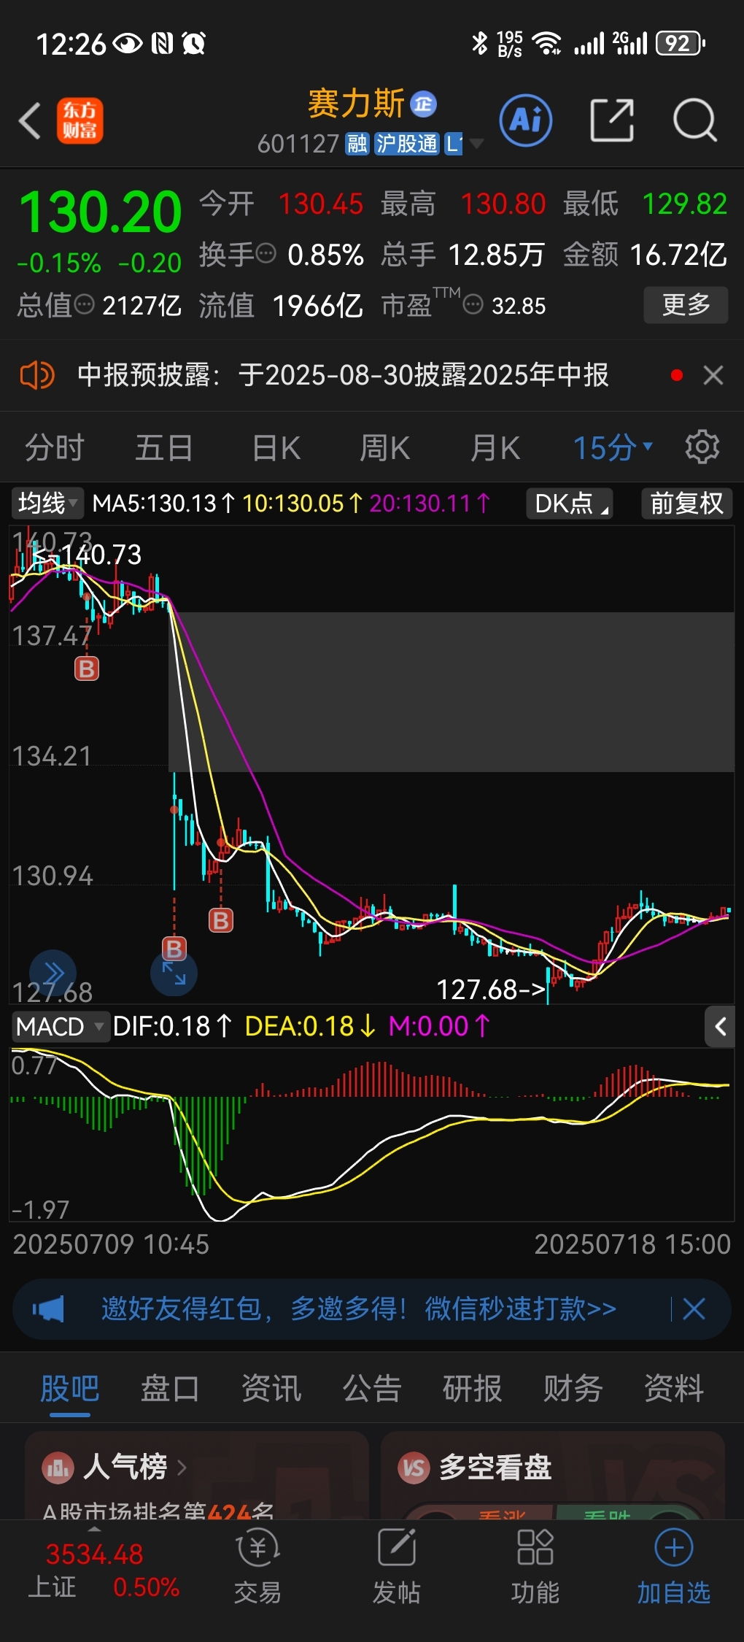The image size is (744, 1642).
Task: Tap the share icon
Action: coord(611,120)
